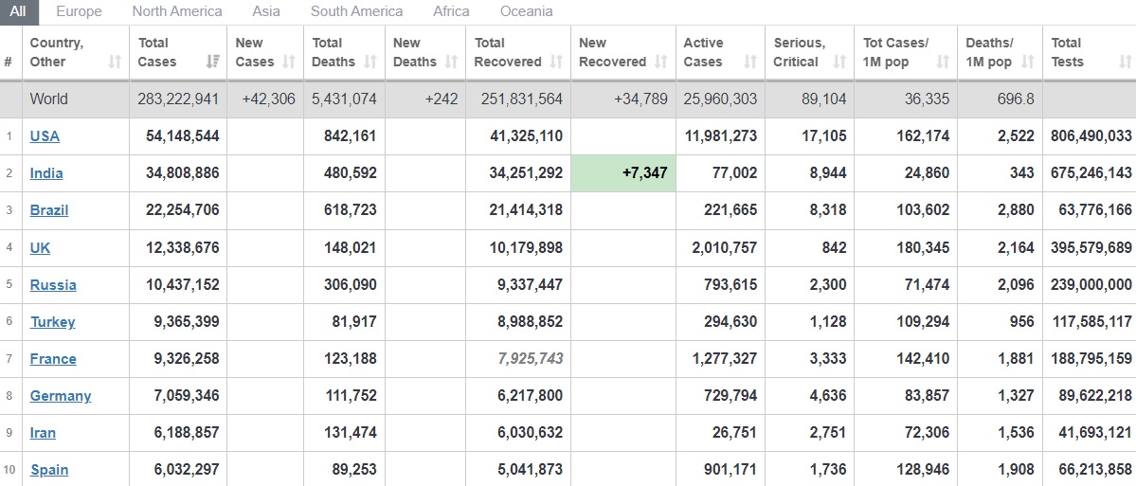Open the Asia region tab
Screen dimensions: 1136x486
point(266,11)
